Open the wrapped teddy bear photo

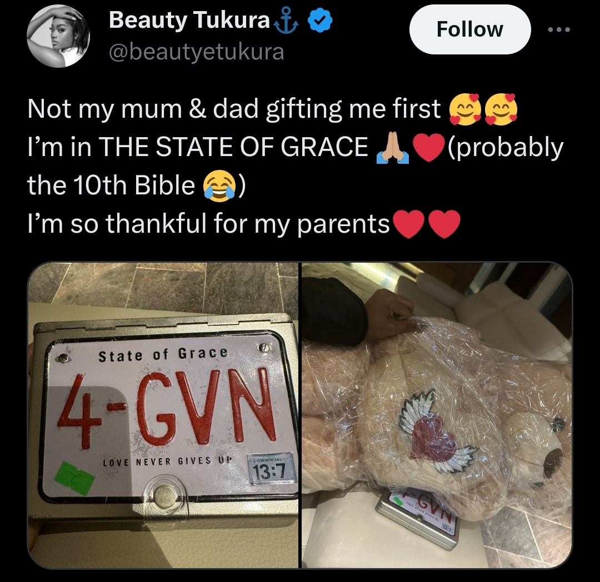(x=437, y=415)
